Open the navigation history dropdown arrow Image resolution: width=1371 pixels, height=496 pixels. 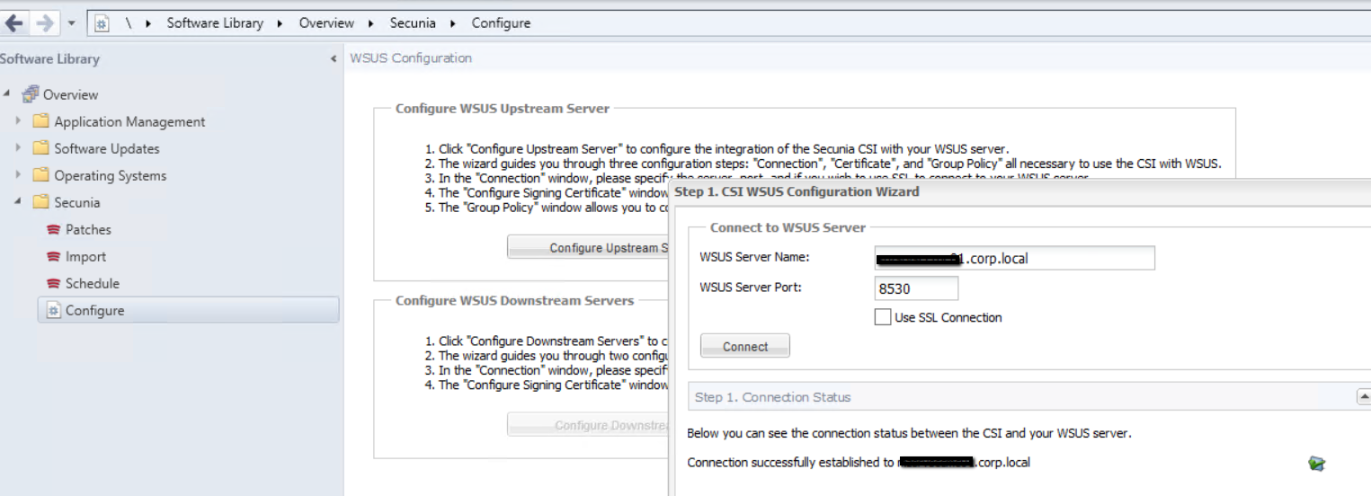click(72, 23)
